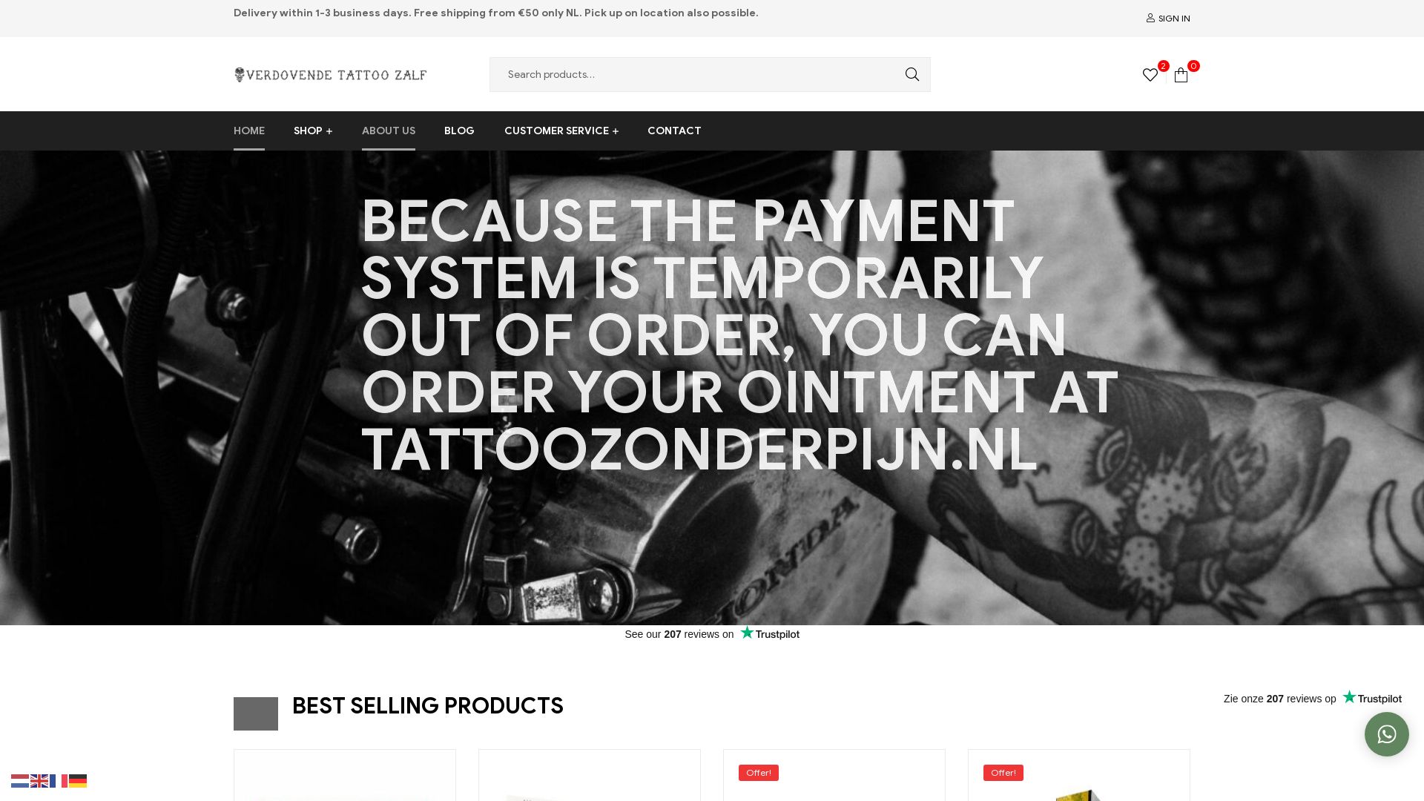1424x801 pixels.
Task: Switch language to English flag
Action: point(39,781)
